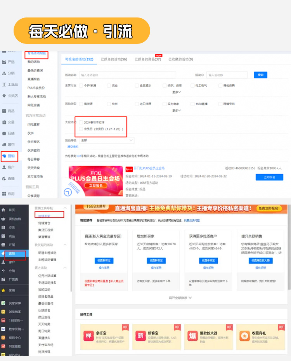This screenshot has width=291, height=361.
Task: Open 应用 grid icon in light sidebar
Action: [x=4, y=194]
